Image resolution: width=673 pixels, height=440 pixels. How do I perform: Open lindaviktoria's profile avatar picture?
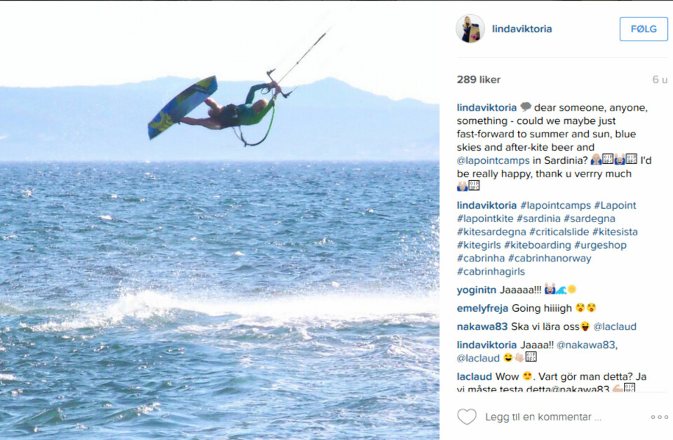(x=470, y=29)
